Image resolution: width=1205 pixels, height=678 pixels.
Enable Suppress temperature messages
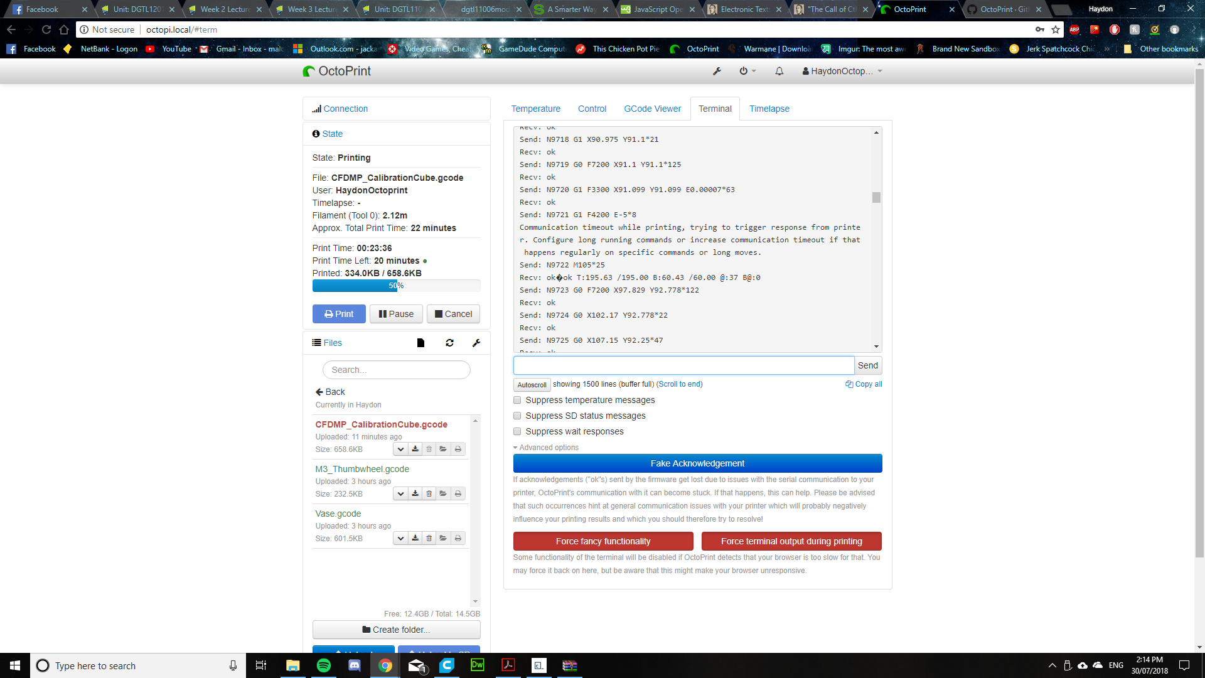pyautogui.click(x=517, y=400)
